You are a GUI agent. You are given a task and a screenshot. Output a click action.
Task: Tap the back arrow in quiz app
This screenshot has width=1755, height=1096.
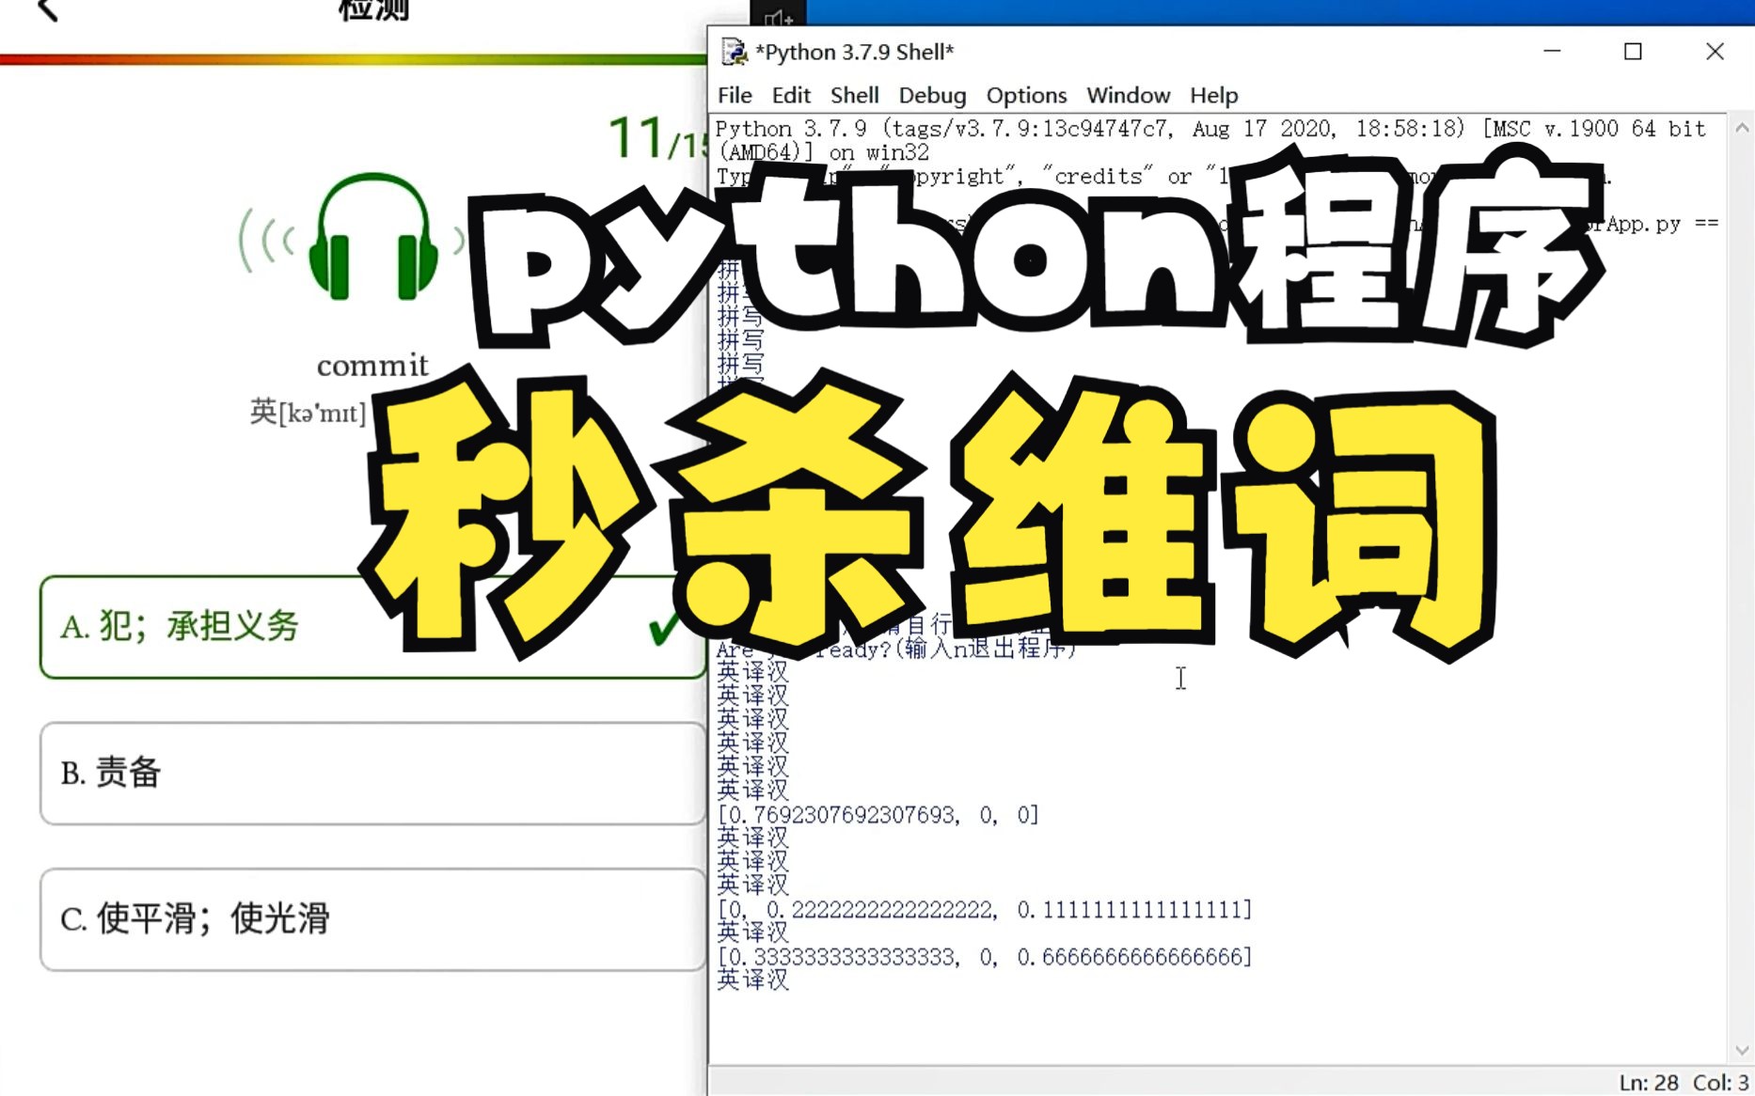click(x=47, y=10)
